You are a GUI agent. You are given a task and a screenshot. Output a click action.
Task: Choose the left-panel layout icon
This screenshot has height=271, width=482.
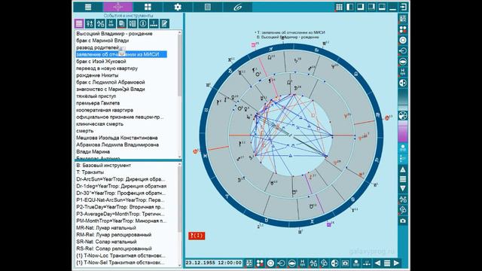click(349, 7)
